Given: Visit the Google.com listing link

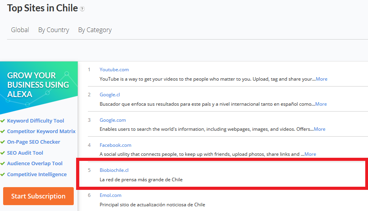Looking at the screenshot, I should [x=113, y=120].
